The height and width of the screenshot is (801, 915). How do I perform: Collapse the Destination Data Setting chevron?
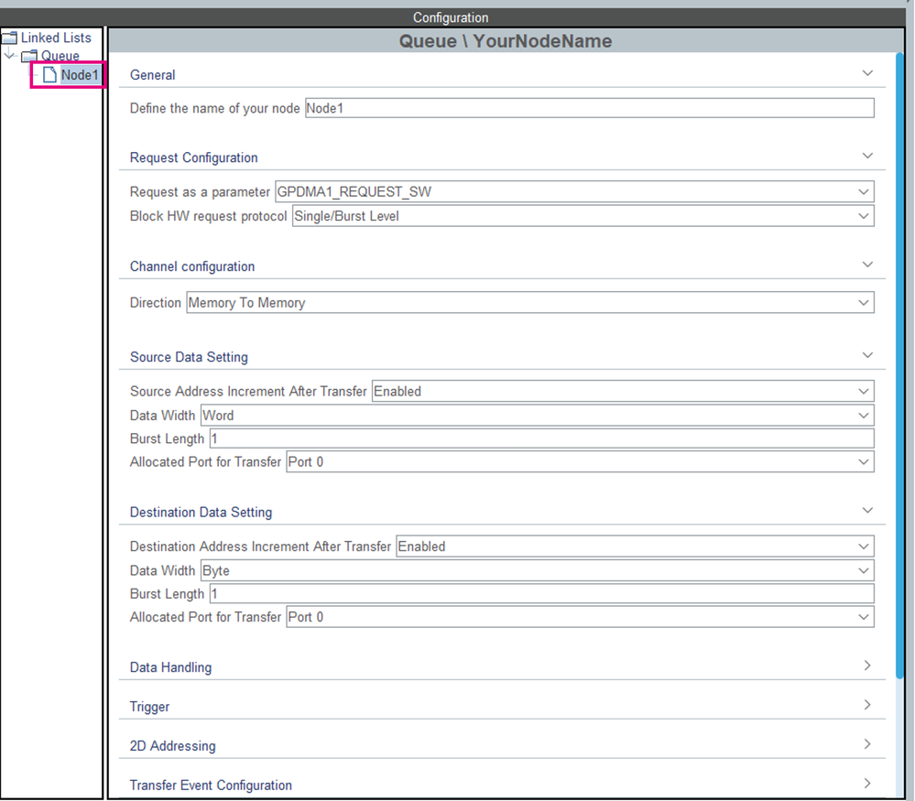[867, 511]
